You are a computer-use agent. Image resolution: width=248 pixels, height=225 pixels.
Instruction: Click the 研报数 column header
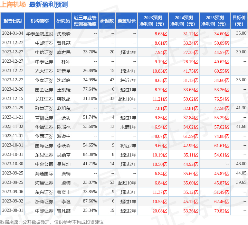point(107,21)
